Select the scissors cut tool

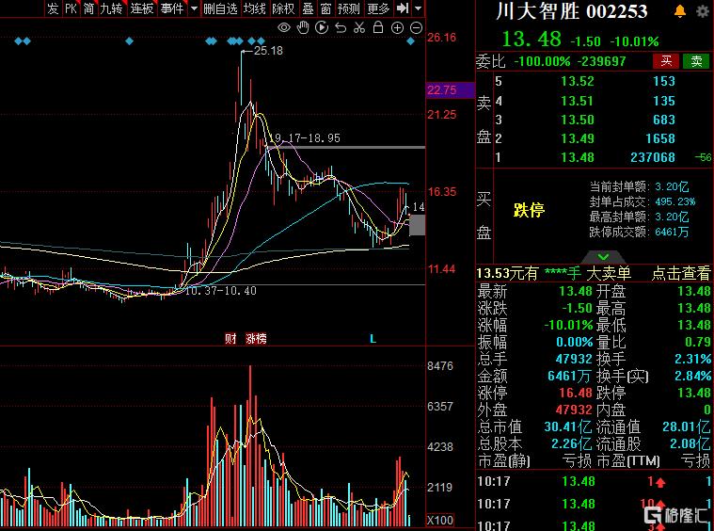click(x=359, y=28)
